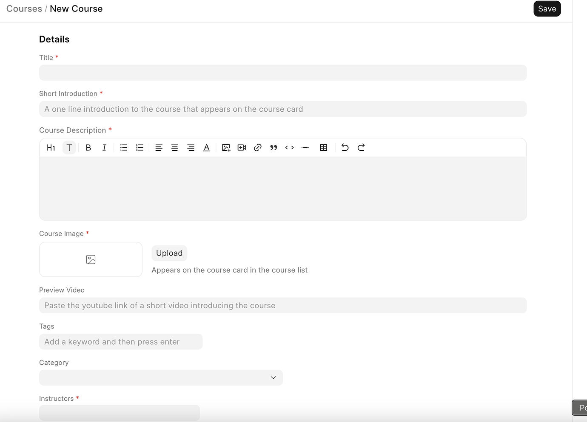Add a hyperlink in the editor
Image resolution: width=587 pixels, height=422 pixels.
(x=258, y=148)
